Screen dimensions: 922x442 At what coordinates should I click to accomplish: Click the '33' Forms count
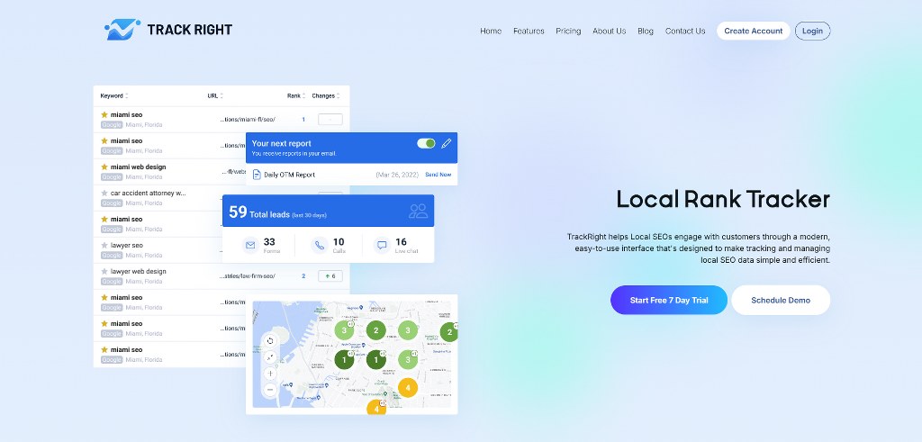coord(269,241)
